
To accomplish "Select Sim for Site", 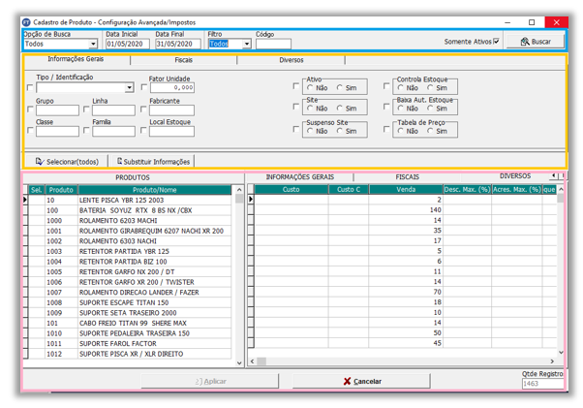I will (x=340, y=109).
